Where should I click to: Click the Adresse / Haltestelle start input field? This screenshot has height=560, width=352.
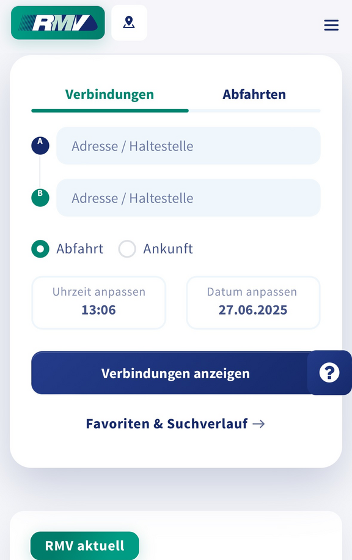(x=188, y=146)
